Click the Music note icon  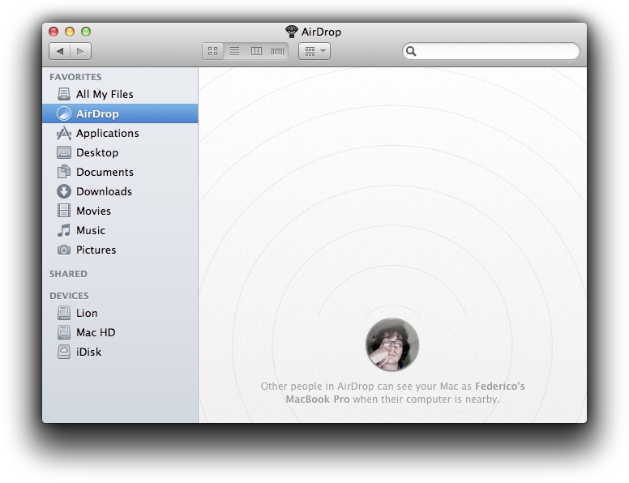tap(64, 230)
